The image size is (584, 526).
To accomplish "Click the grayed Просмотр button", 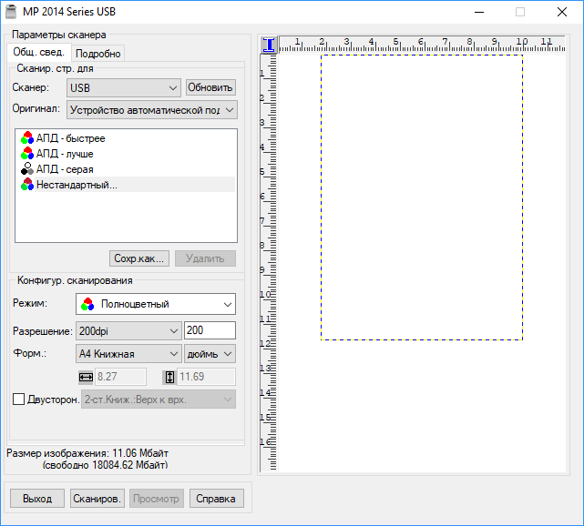I will (x=157, y=499).
